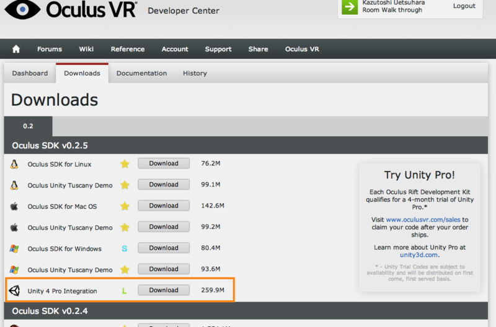This screenshot has width=496, height=327.
Task: Click the Logout link
Action: coord(464,6)
